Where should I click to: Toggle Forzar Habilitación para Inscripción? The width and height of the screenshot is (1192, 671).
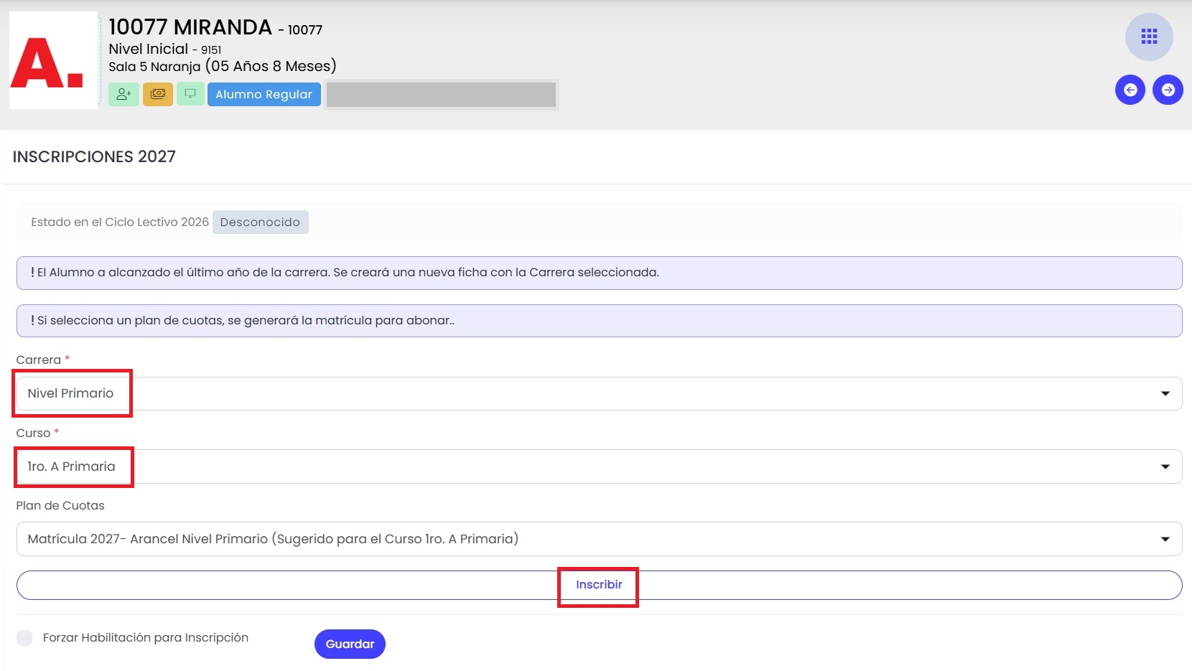(x=24, y=638)
